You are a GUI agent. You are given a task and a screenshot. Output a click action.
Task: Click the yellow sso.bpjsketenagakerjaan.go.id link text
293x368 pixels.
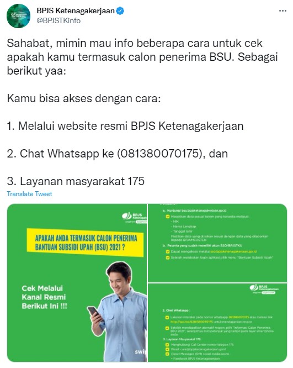pyautogui.click(x=233, y=251)
